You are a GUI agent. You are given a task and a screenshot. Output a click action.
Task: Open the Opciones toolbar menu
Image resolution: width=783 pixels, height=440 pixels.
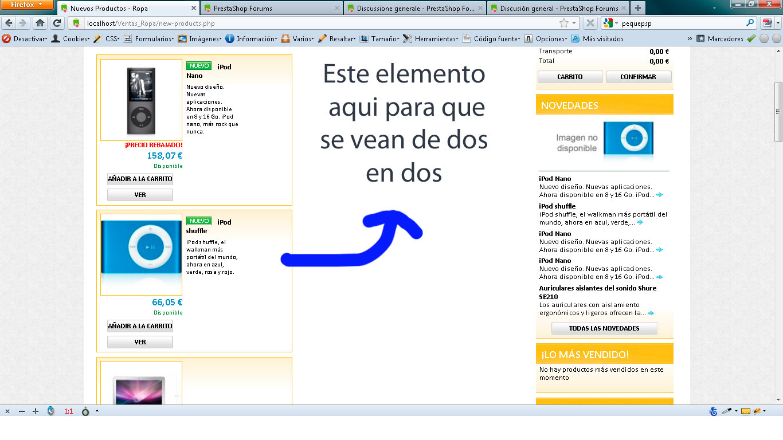pos(546,39)
